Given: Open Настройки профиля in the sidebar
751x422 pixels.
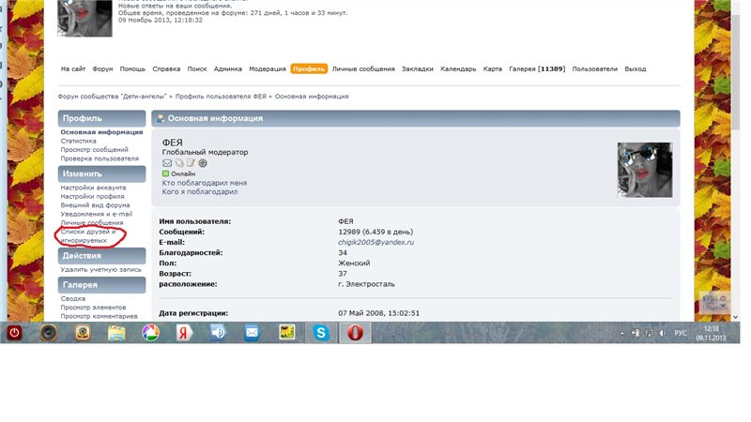Looking at the screenshot, I should (x=92, y=196).
